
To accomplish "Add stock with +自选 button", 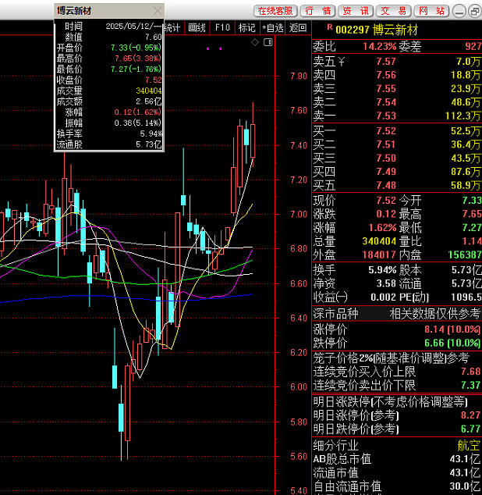I will click(x=272, y=28).
